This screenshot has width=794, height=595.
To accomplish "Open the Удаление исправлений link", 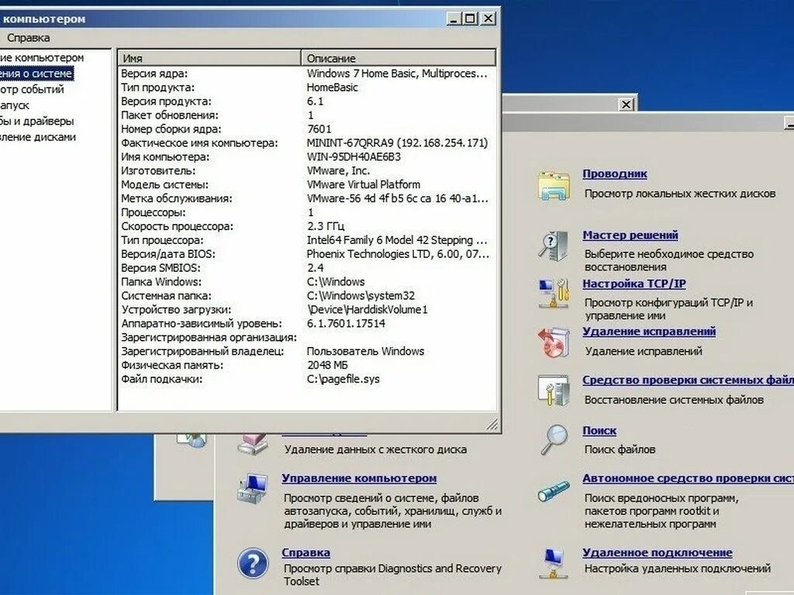I will (649, 332).
